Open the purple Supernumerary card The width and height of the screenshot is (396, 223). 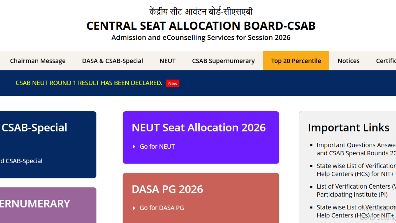tap(48, 205)
